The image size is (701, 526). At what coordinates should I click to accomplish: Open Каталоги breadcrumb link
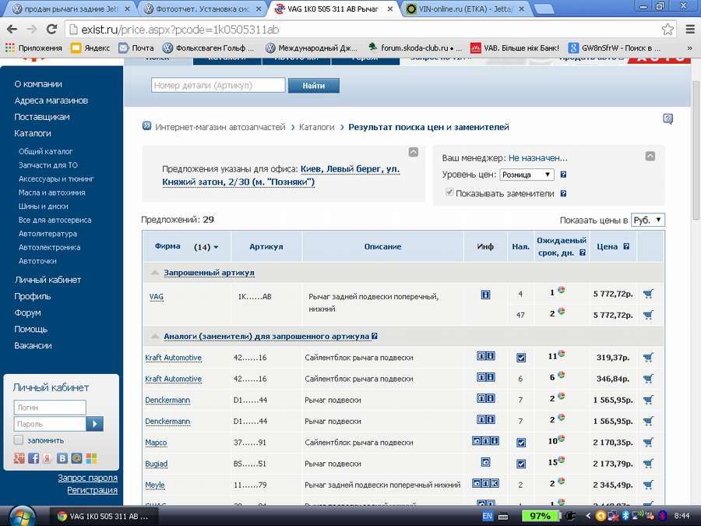click(316, 127)
